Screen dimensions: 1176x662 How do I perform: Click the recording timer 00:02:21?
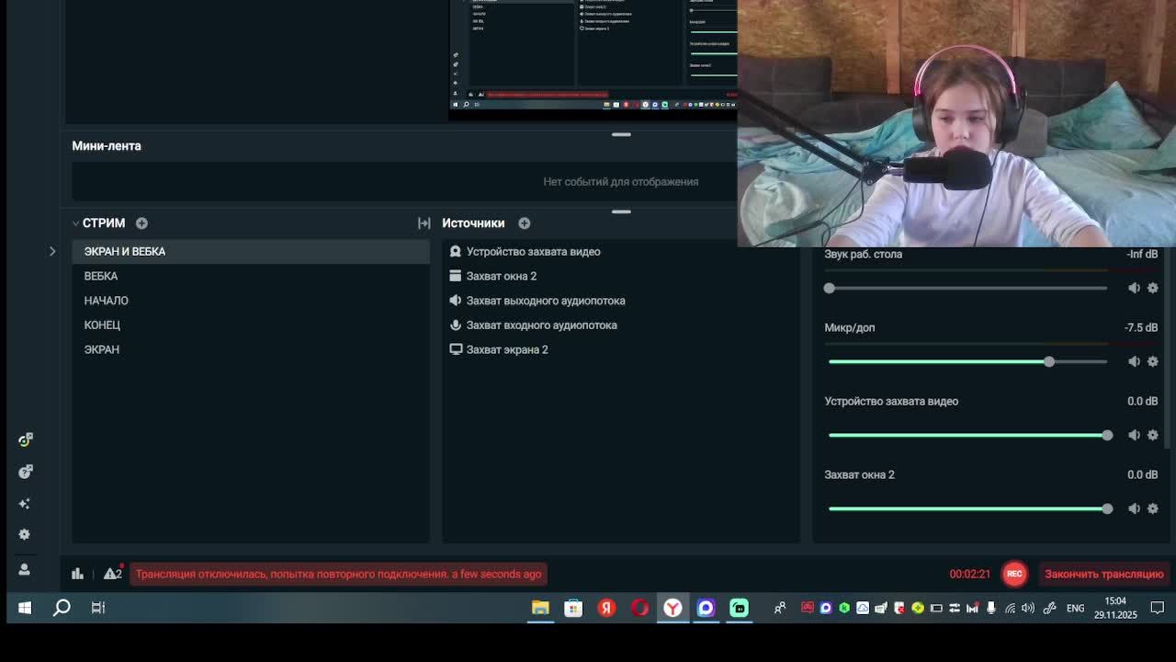pos(969,574)
